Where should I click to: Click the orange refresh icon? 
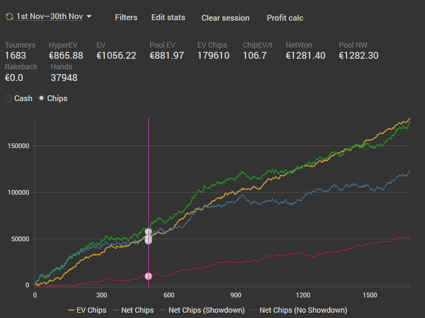point(9,17)
